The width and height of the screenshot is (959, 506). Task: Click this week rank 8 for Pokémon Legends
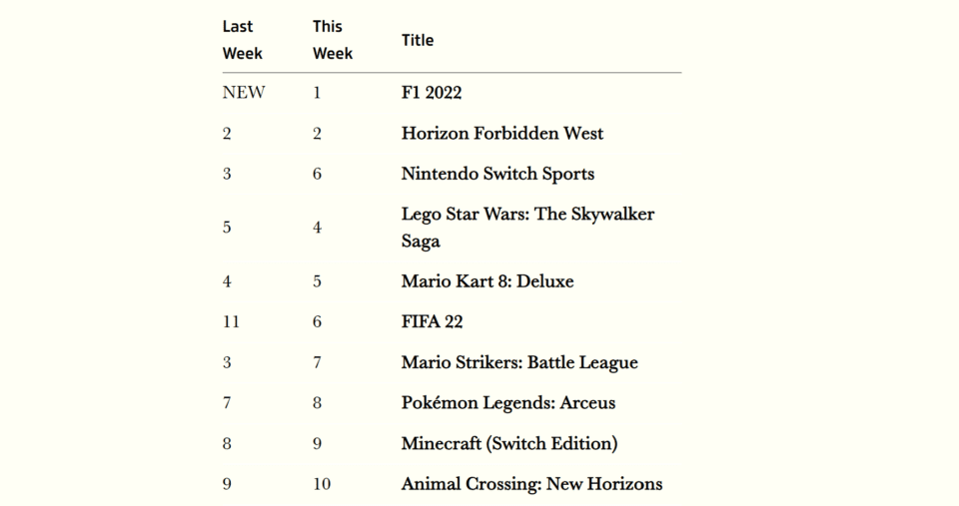coord(317,403)
